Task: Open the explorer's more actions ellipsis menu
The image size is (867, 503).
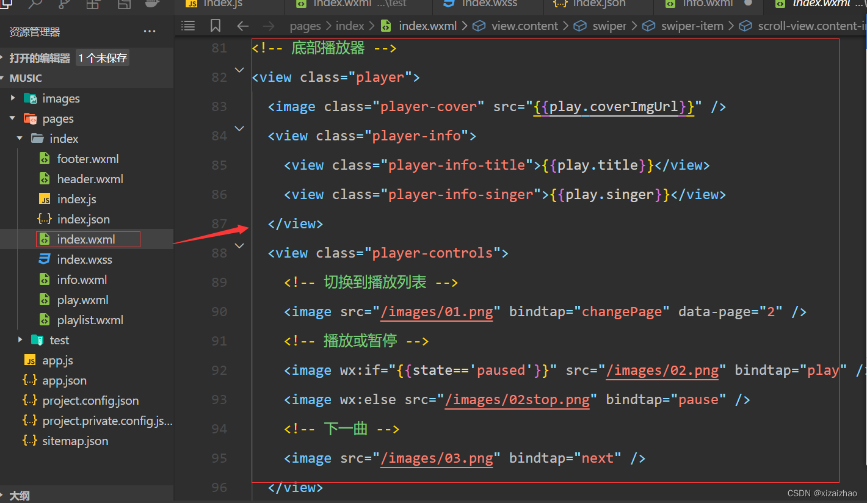Action: pyautogui.click(x=150, y=31)
